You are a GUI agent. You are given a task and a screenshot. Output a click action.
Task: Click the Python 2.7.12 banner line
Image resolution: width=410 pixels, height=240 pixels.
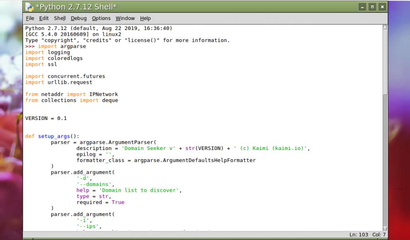pyautogui.click(x=99, y=28)
